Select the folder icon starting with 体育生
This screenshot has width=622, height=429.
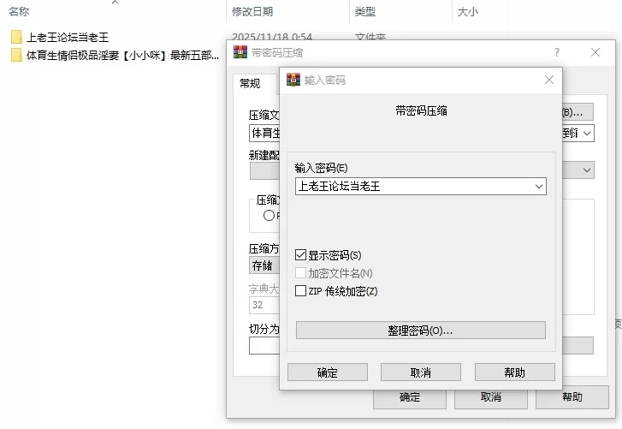(16, 56)
